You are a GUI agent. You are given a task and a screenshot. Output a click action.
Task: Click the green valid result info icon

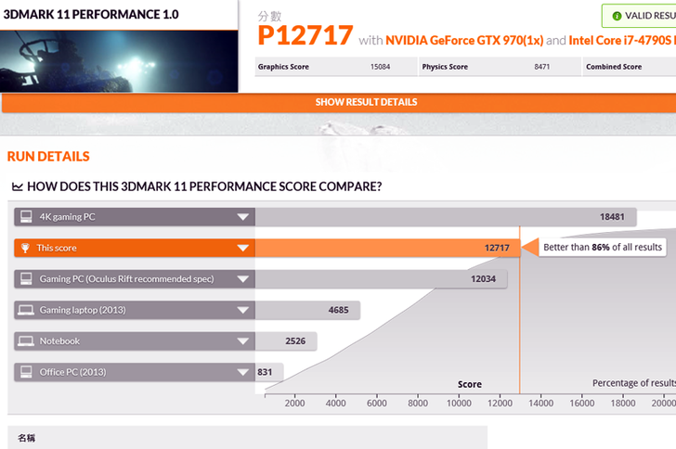point(617,16)
